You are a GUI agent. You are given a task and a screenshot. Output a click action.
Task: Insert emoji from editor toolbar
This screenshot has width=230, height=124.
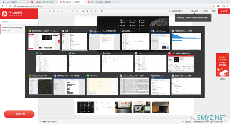54,11
